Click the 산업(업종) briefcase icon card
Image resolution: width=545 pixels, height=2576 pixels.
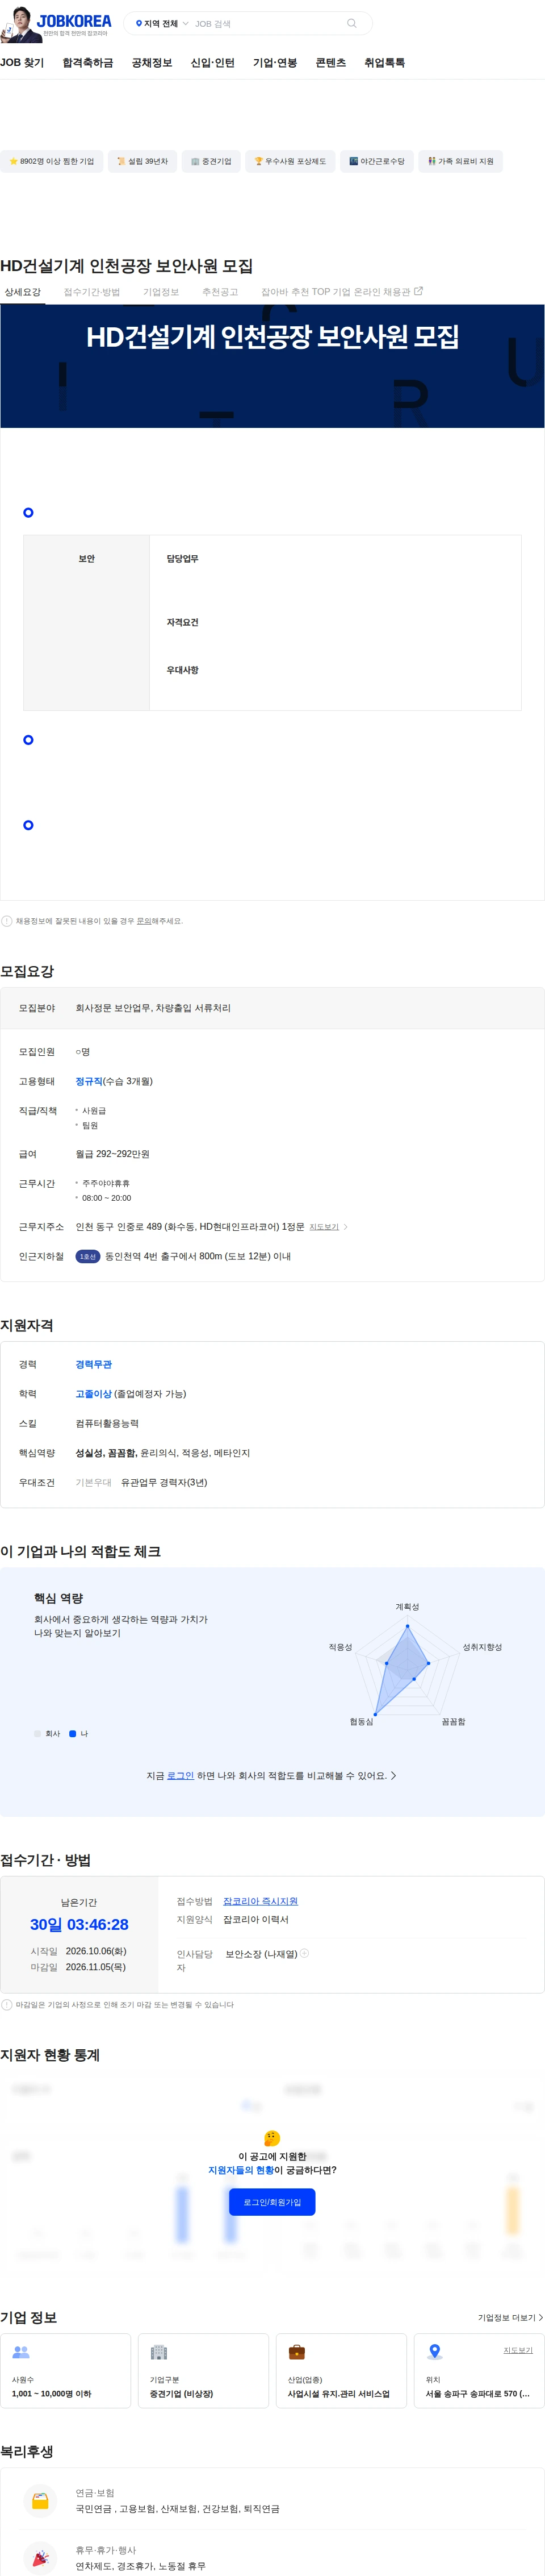point(341,2370)
